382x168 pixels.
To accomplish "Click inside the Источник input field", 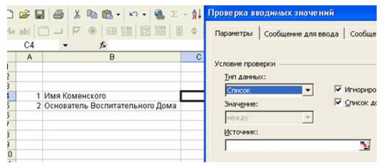I will [292, 146].
